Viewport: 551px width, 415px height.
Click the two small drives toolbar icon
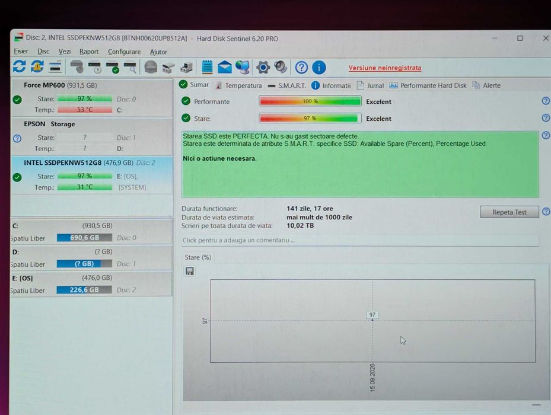[x=168, y=68]
